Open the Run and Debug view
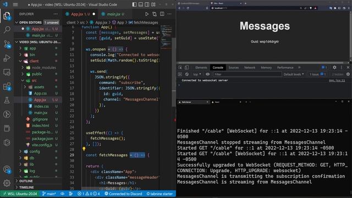The width and height of the screenshot is (352, 198). tap(7, 58)
